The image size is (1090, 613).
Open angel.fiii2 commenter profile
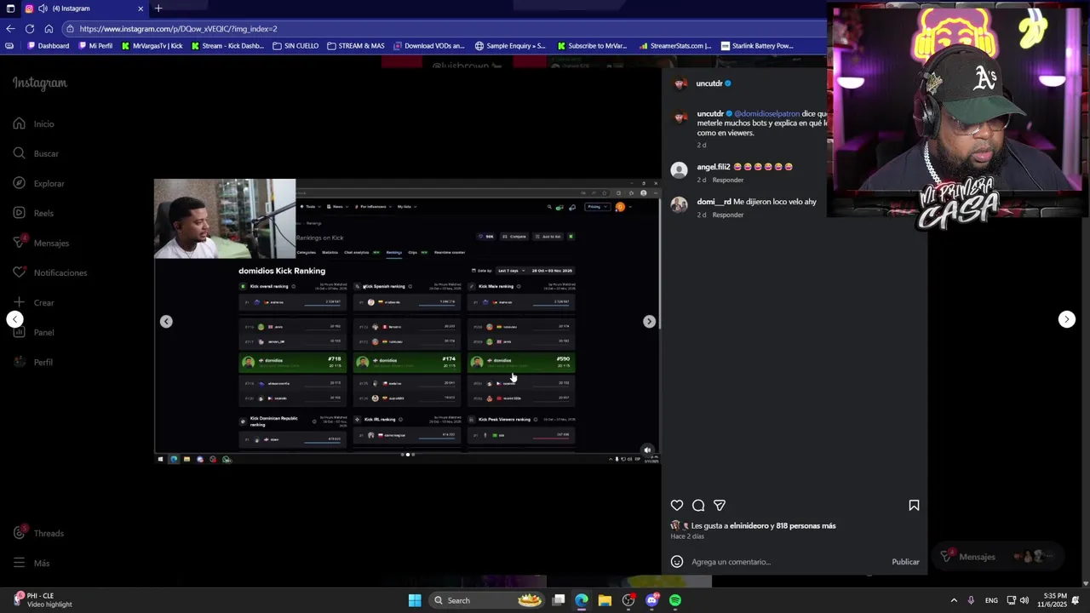coord(714,167)
